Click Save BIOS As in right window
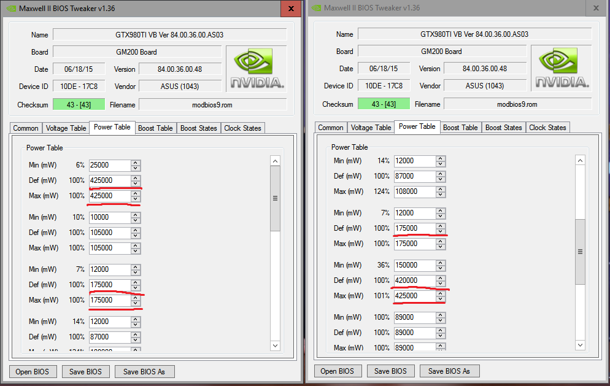The width and height of the screenshot is (610, 386). 449,371
